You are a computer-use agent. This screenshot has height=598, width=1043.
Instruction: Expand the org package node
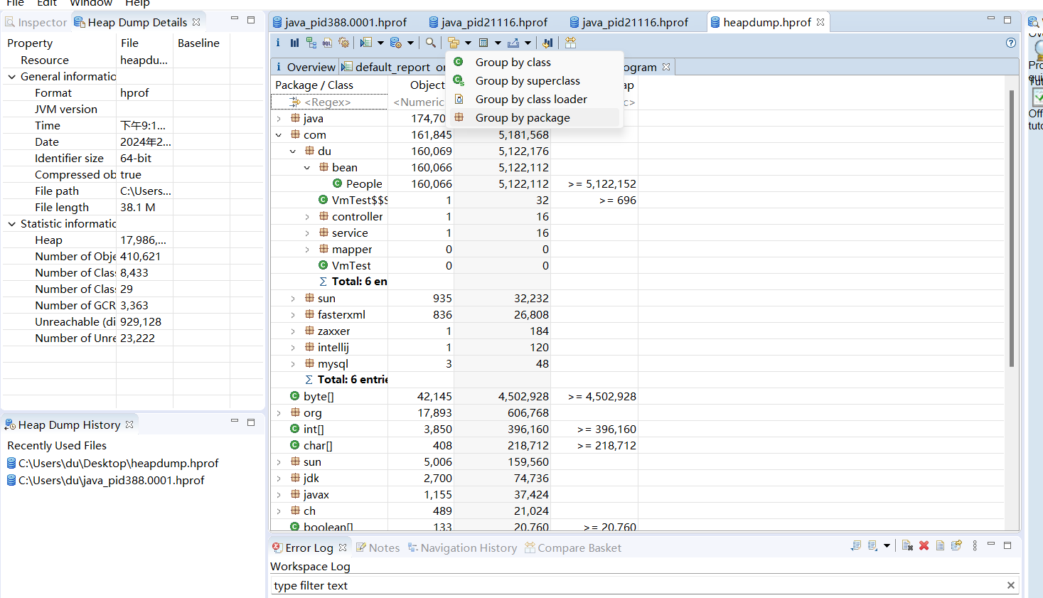[278, 412]
